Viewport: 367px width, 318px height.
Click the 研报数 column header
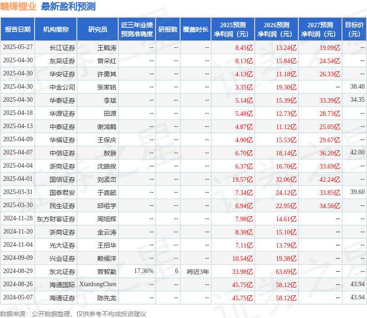pyautogui.click(x=168, y=29)
